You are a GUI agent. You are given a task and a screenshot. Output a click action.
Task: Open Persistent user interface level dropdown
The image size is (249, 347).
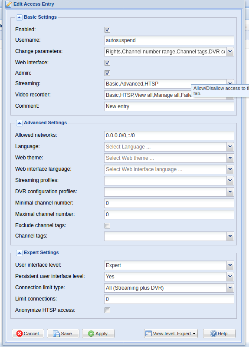[230, 277]
